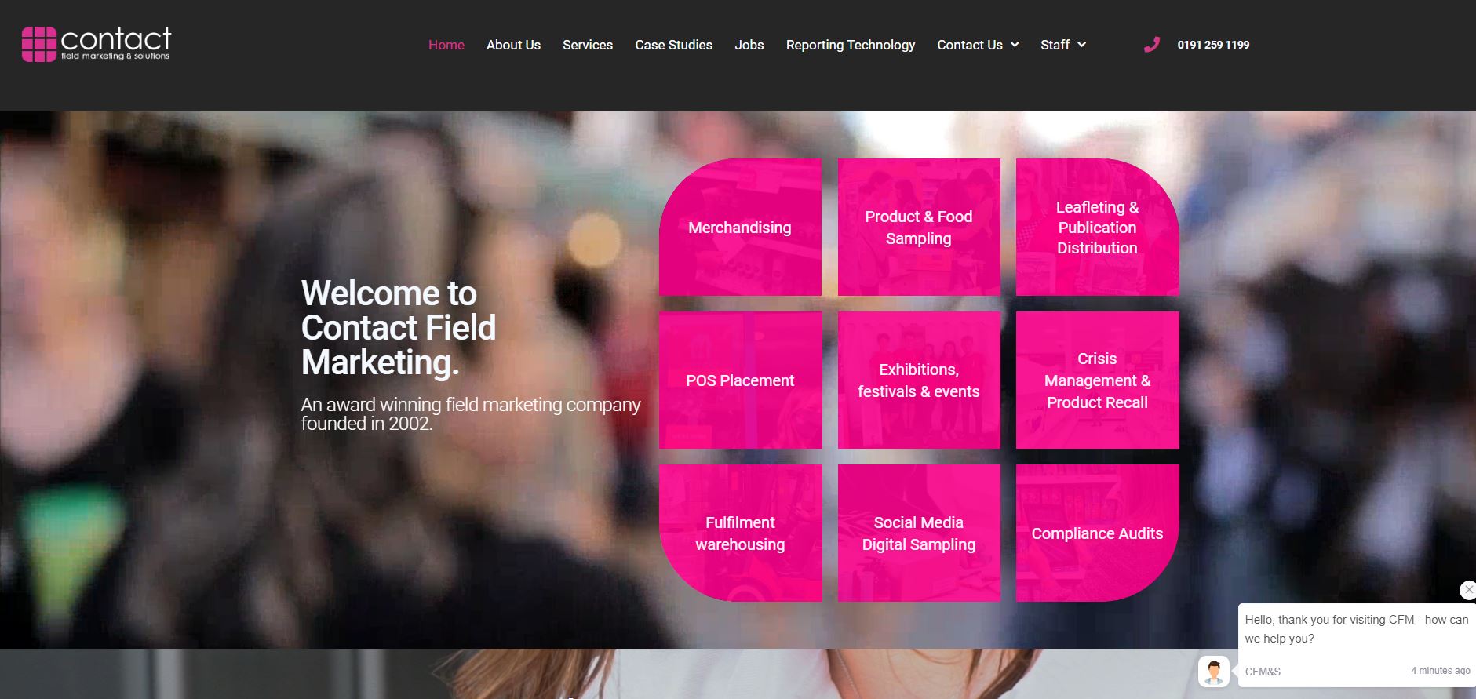Click the Staff menu label
Screen dimensions: 1476x699
(x=1055, y=45)
